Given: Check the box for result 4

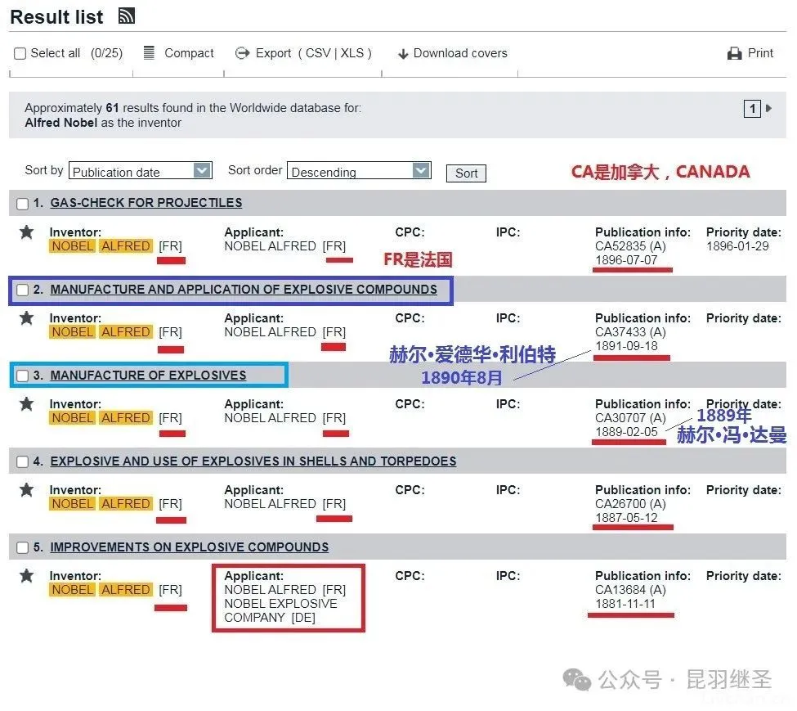Looking at the screenshot, I should 23,461.
